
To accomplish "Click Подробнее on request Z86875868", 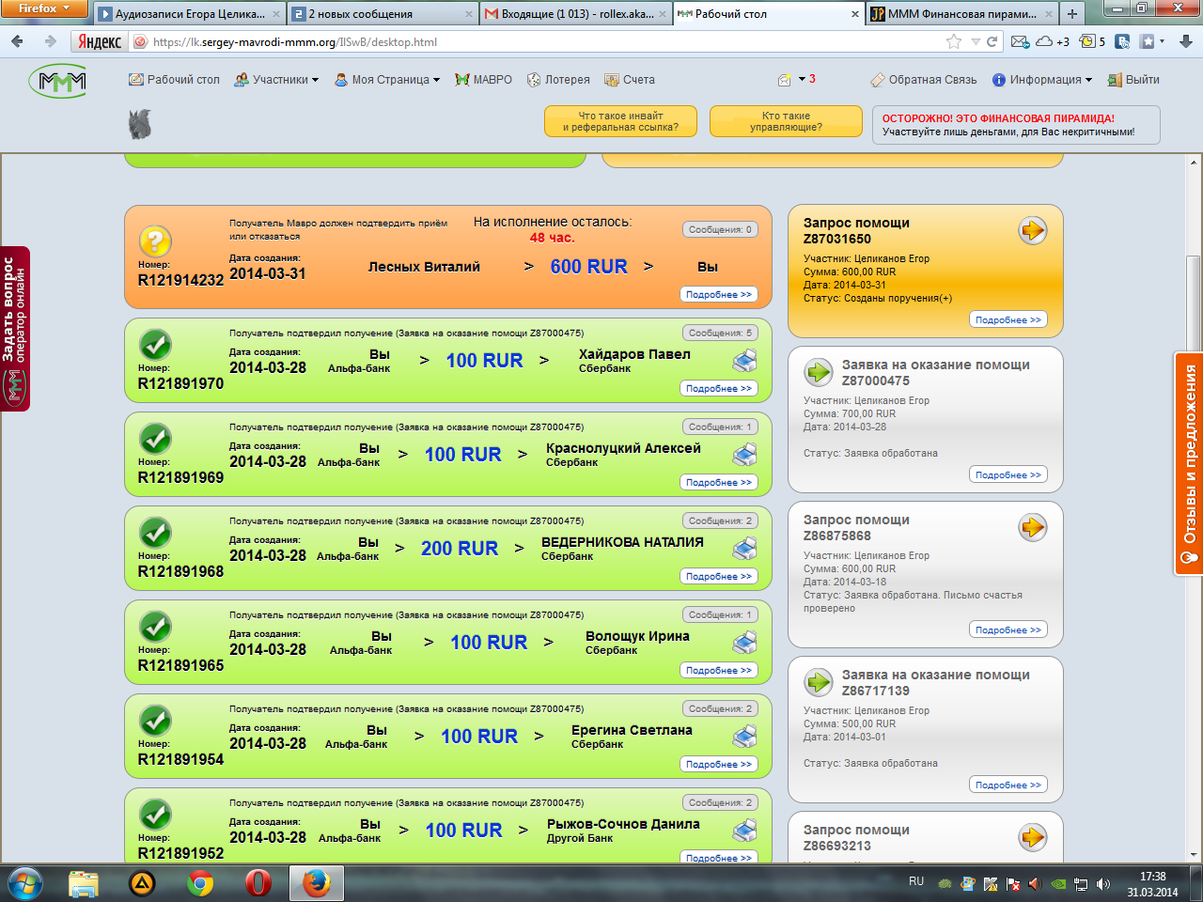I will click(1008, 630).
